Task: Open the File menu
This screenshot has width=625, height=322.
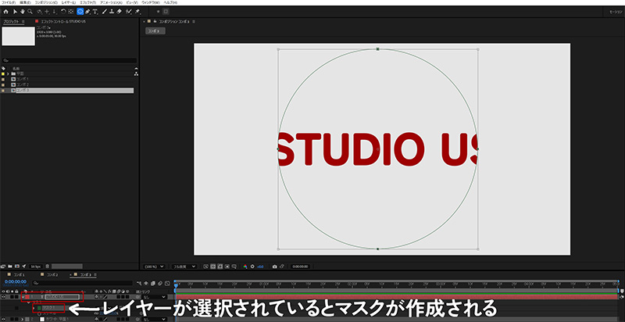Action: click(9, 2)
